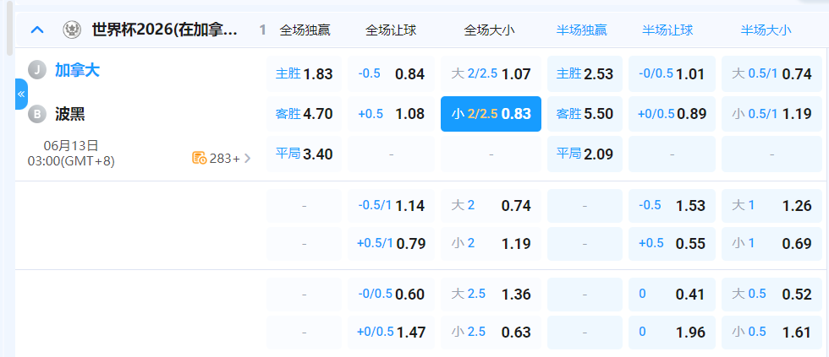Click the coin stack icon beside 283+
829x357 pixels.
[x=200, y=158]
